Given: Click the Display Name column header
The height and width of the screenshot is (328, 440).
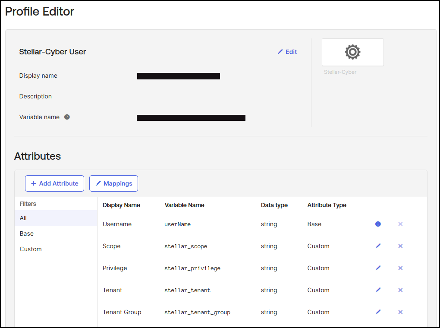Looking at the screenshot, I should pos(121,205).
